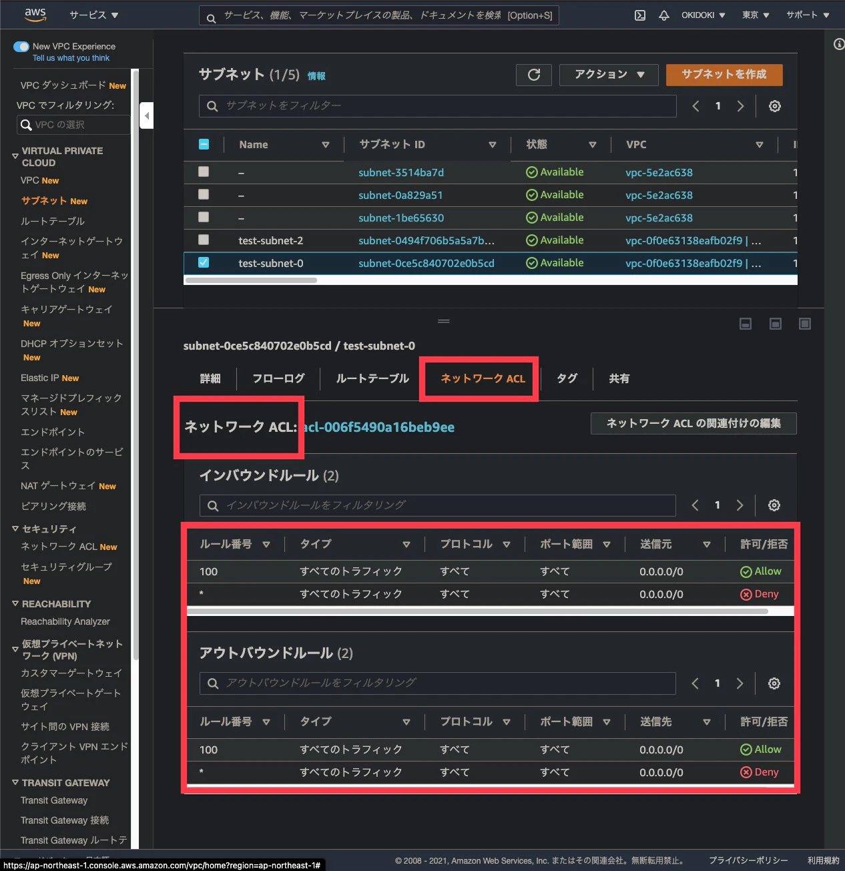The height and width of the screenshot is (871, 845).
Task: Uncheck the test-subnet-0 row checkbox
Action: click(204, 262)
